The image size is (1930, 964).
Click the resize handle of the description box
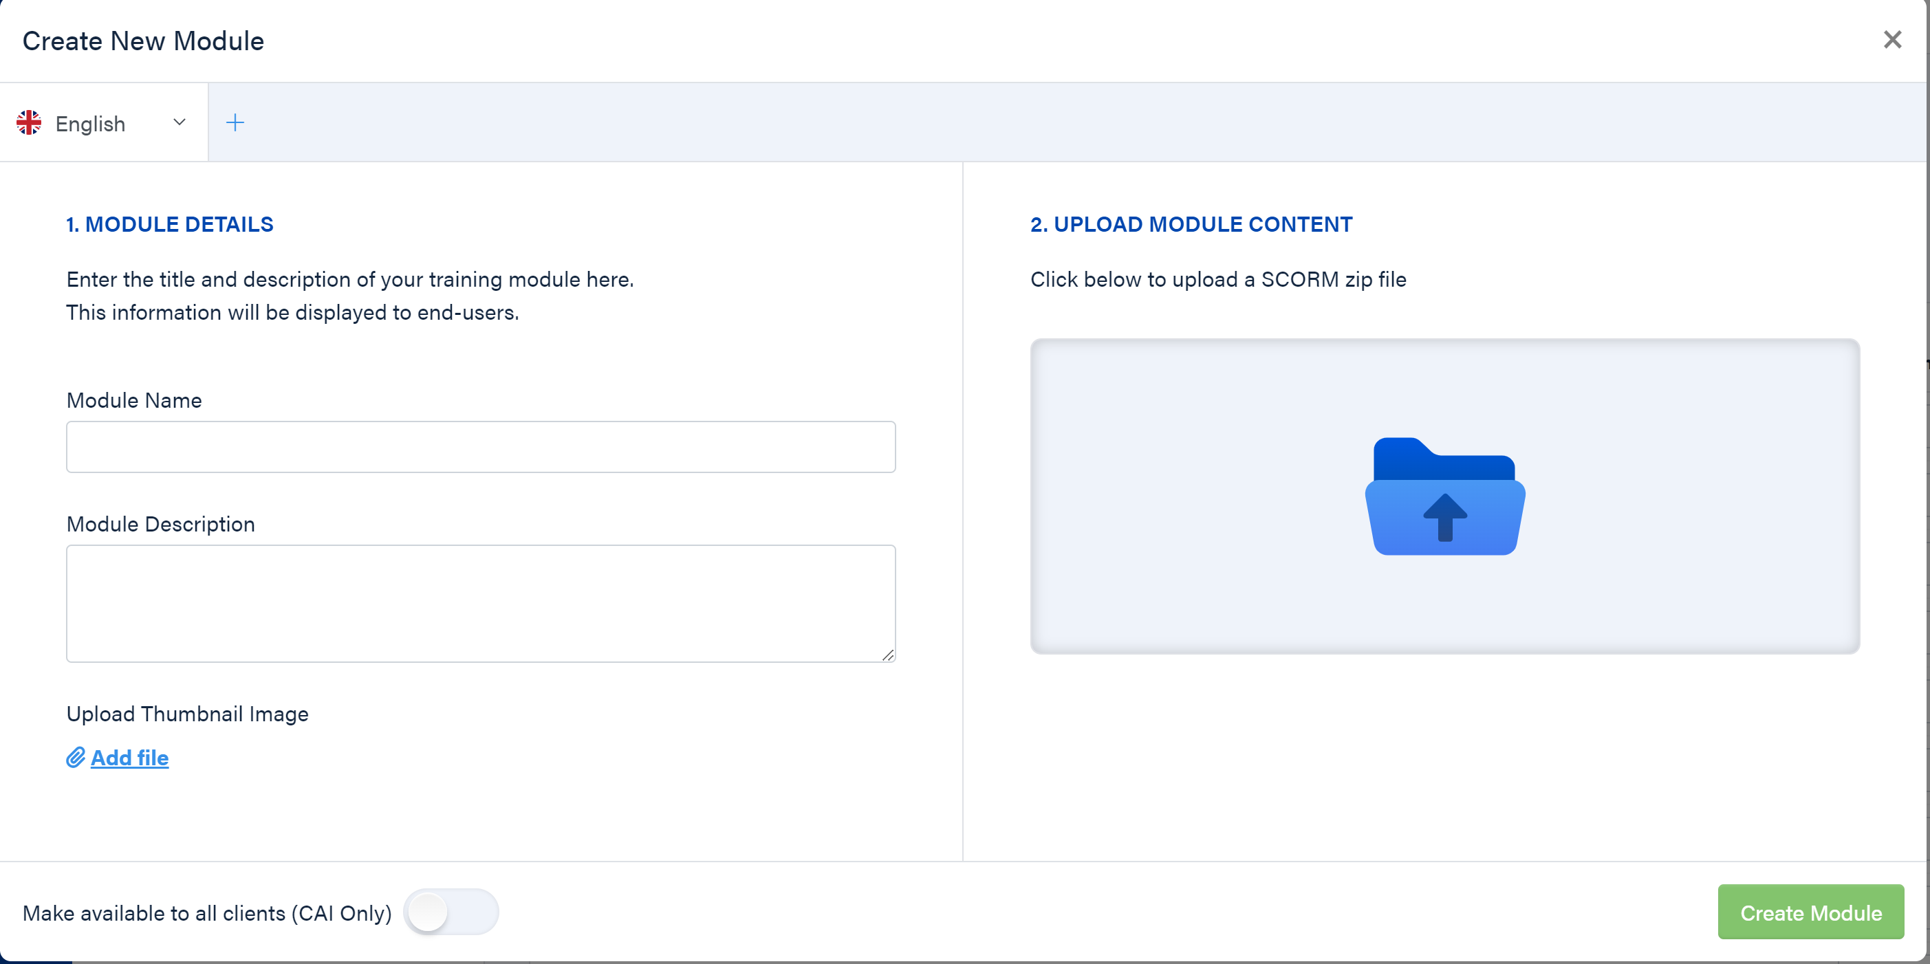(x=889, y=655)
